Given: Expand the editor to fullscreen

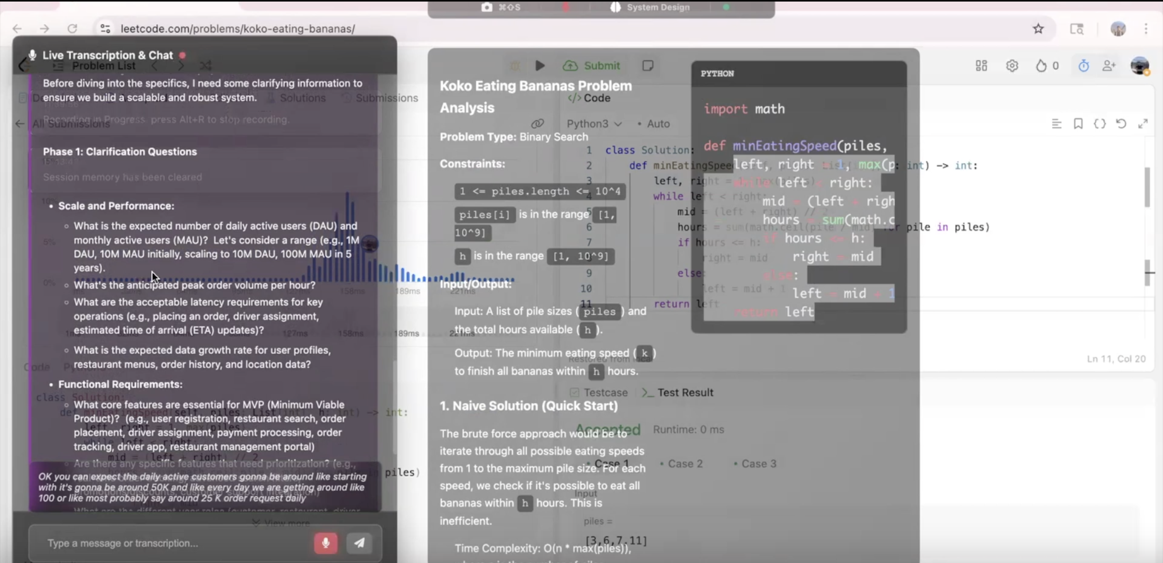Looking at the screenshot, I should pyautogui.click(x=1143, y=124).
